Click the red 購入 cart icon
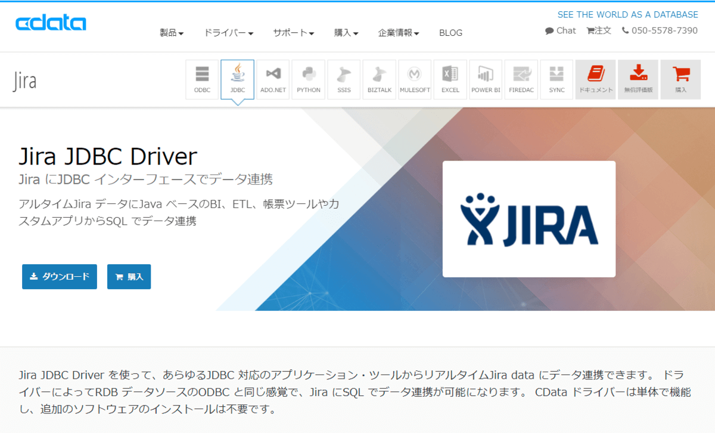 [680, 79]
